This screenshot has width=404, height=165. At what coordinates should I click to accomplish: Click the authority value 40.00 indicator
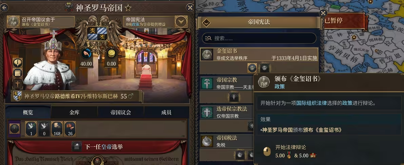86,58
